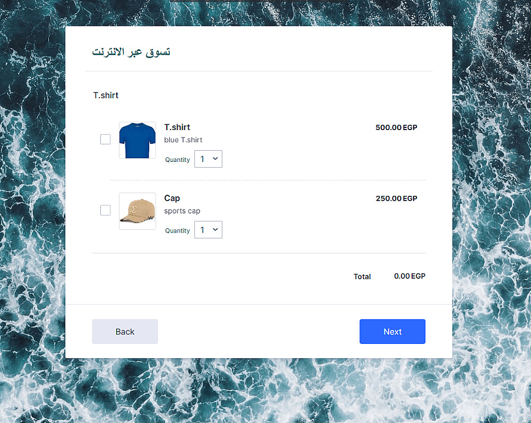Go to the Next step

[392, 332]
